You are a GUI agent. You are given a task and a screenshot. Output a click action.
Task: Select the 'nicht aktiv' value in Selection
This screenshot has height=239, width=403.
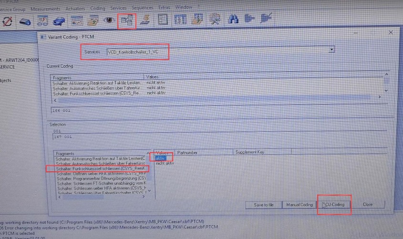tap(165, 163)
